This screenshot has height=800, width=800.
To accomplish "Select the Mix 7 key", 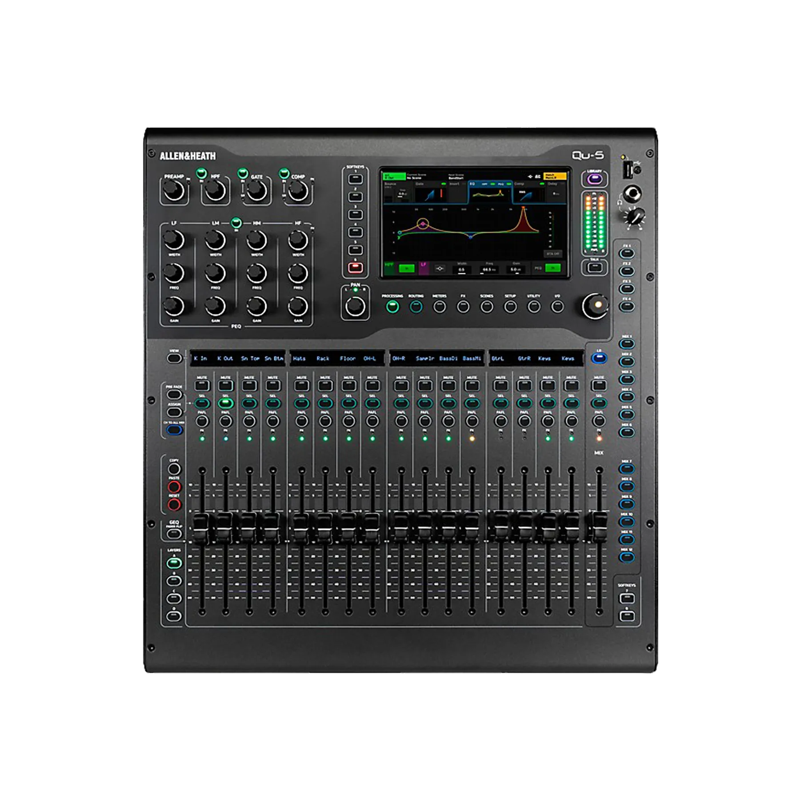I will [627, 468].
